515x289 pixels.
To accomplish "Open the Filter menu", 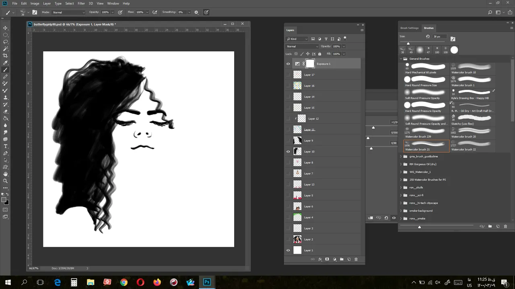I will tap(81, 3).
